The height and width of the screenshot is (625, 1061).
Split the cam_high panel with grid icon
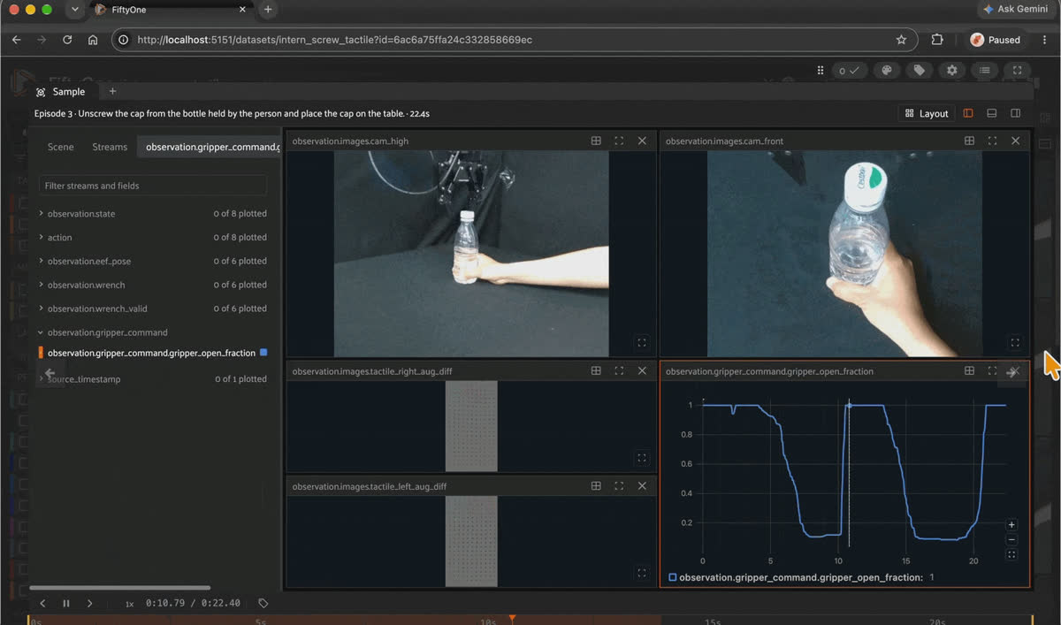596,141
